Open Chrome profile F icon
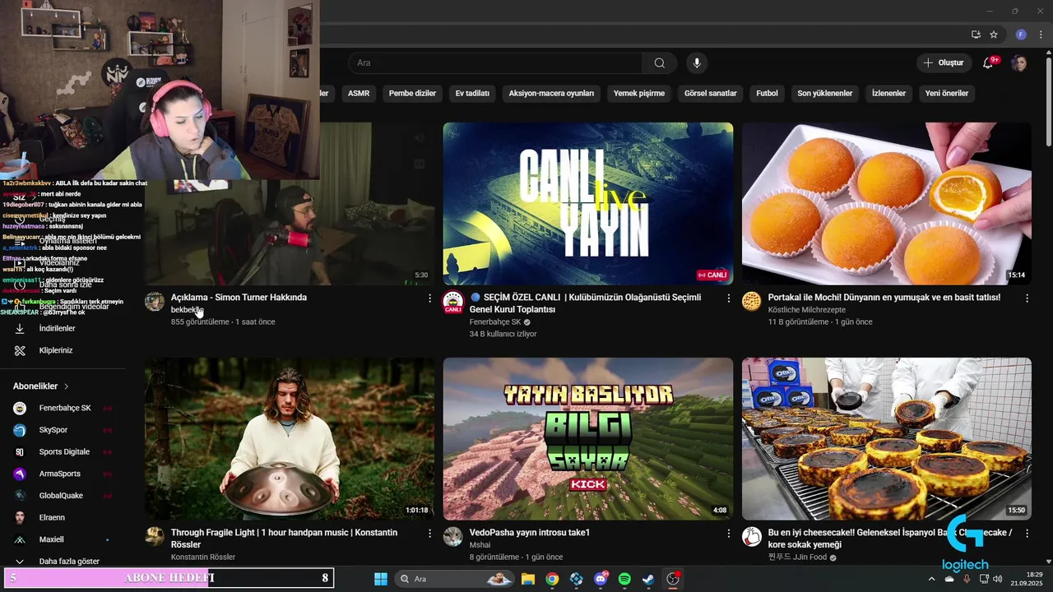Image resolution: width=1053 pixels, height=592 pixels. 1021,35
